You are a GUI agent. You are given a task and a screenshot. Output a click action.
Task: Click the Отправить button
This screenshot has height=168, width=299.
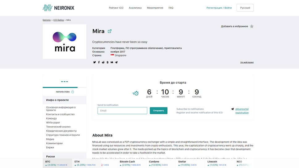pyautogui.click(x=159, y=111)
